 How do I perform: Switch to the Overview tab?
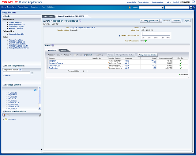click(48, 16)
